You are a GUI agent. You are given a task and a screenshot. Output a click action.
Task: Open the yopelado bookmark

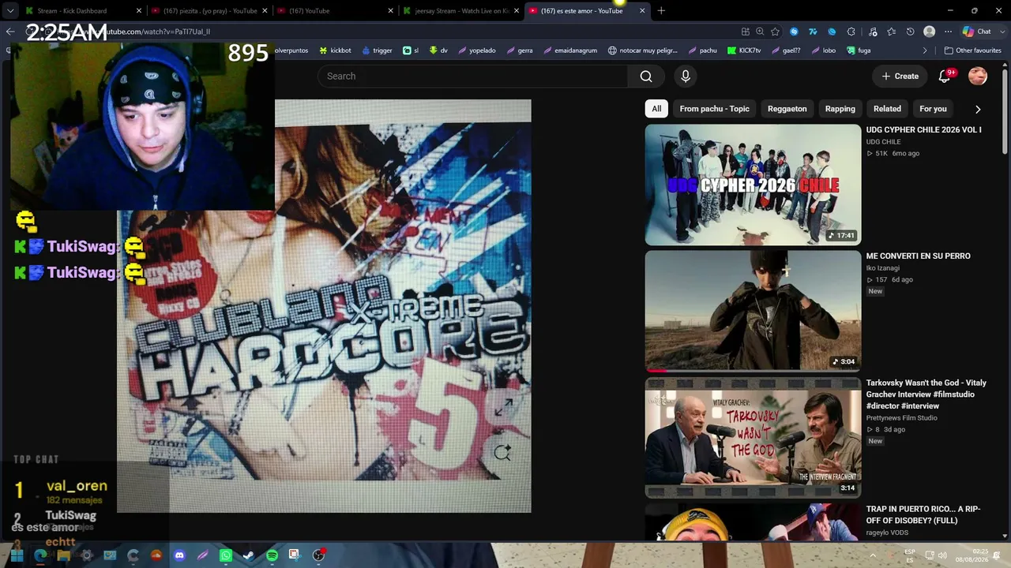tap(475, 50)
